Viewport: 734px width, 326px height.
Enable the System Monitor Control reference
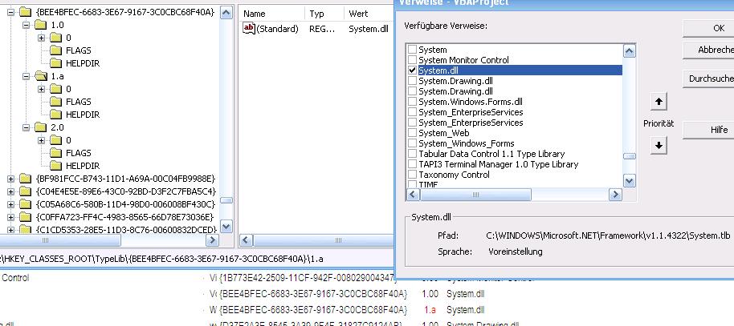pos(412,60)
